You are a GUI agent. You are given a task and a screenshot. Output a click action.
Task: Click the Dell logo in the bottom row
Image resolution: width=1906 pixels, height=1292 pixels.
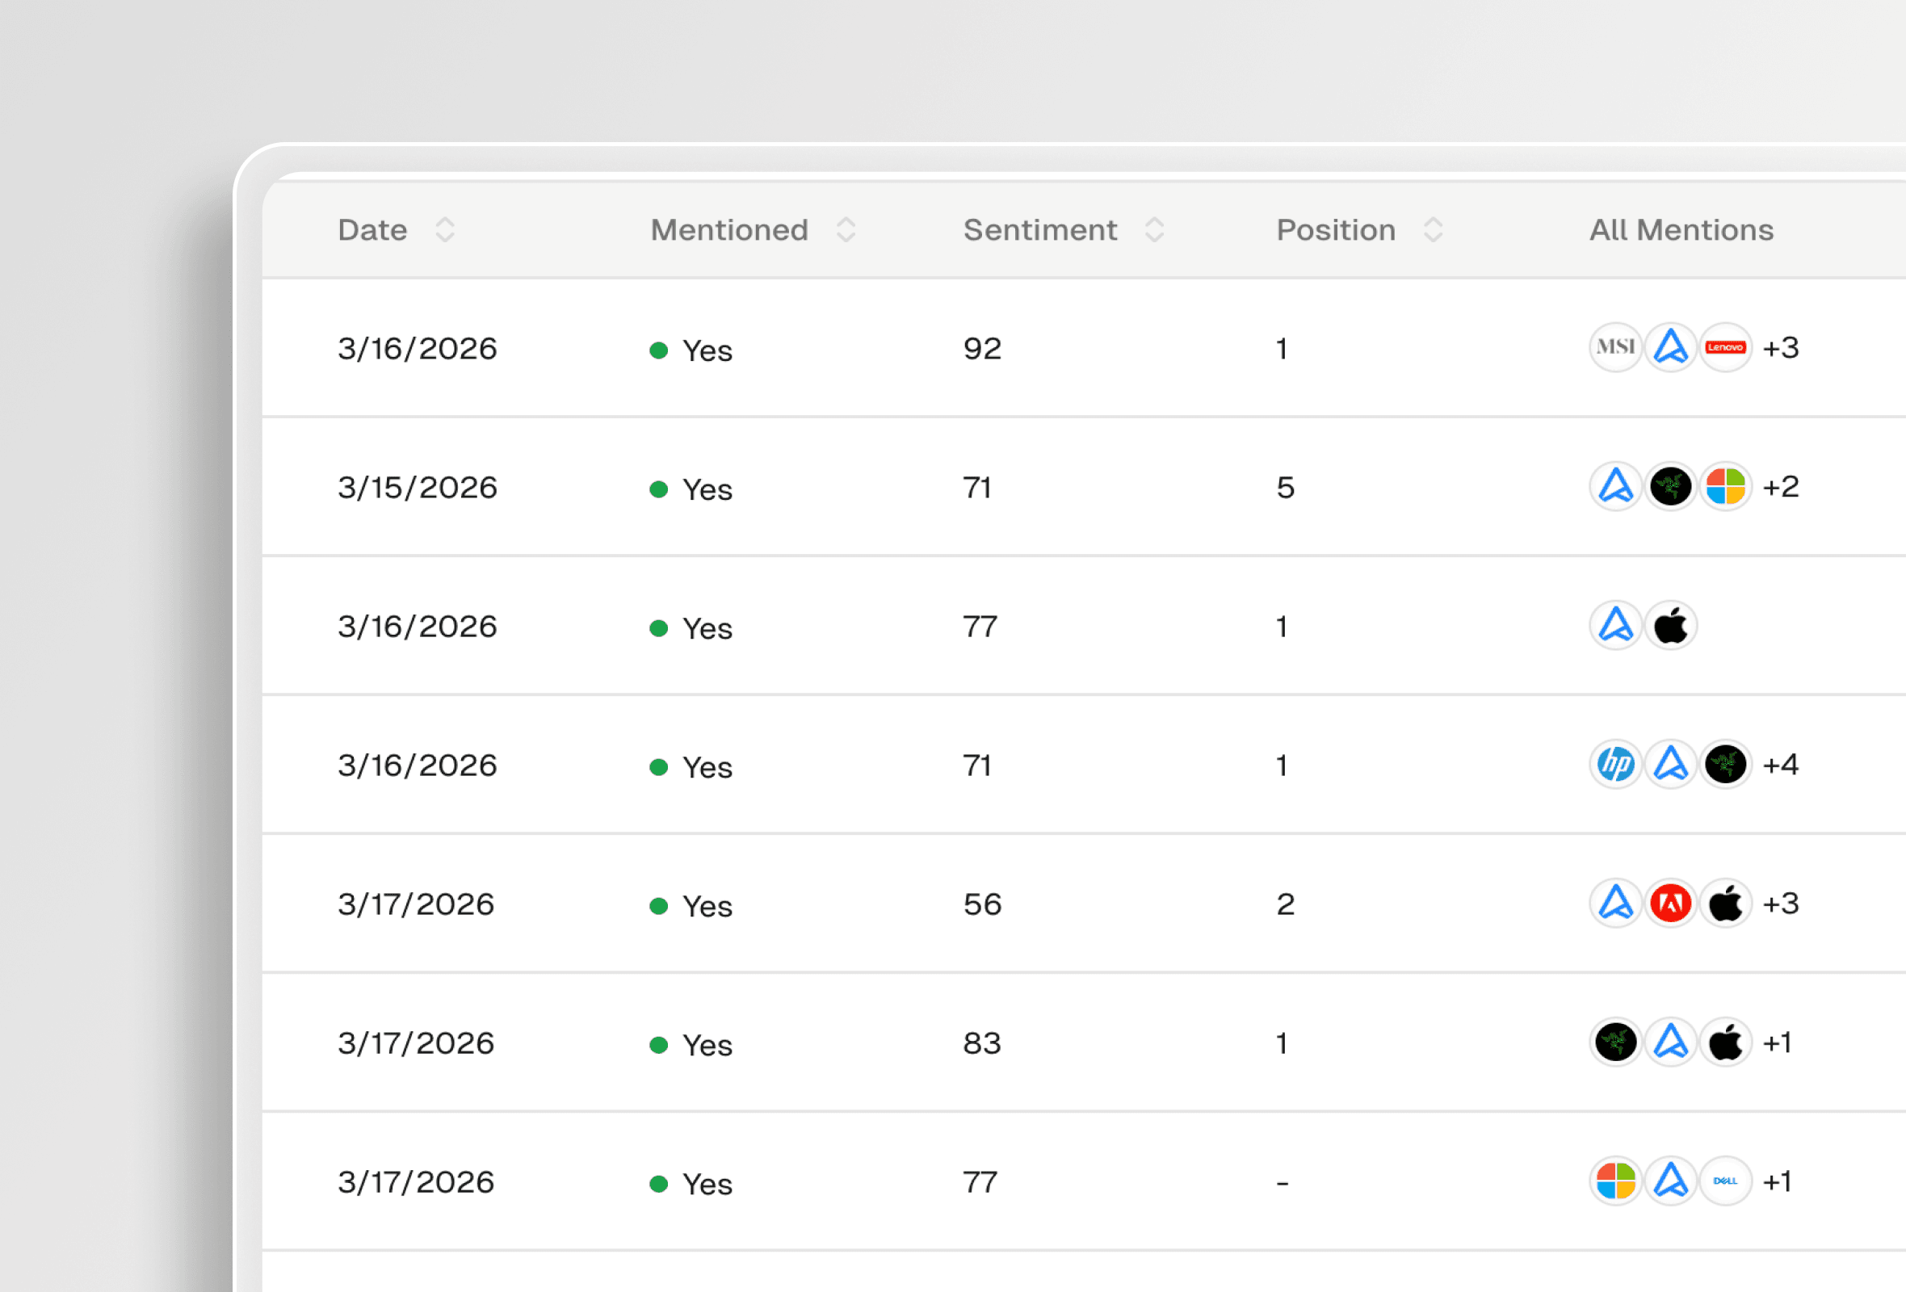click(1726, 1181)
